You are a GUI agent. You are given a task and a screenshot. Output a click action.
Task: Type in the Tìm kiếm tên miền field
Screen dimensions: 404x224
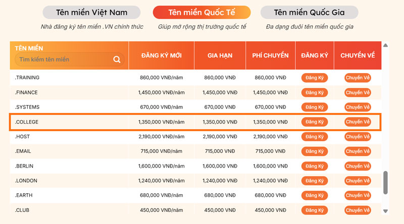tap(63, 60)
